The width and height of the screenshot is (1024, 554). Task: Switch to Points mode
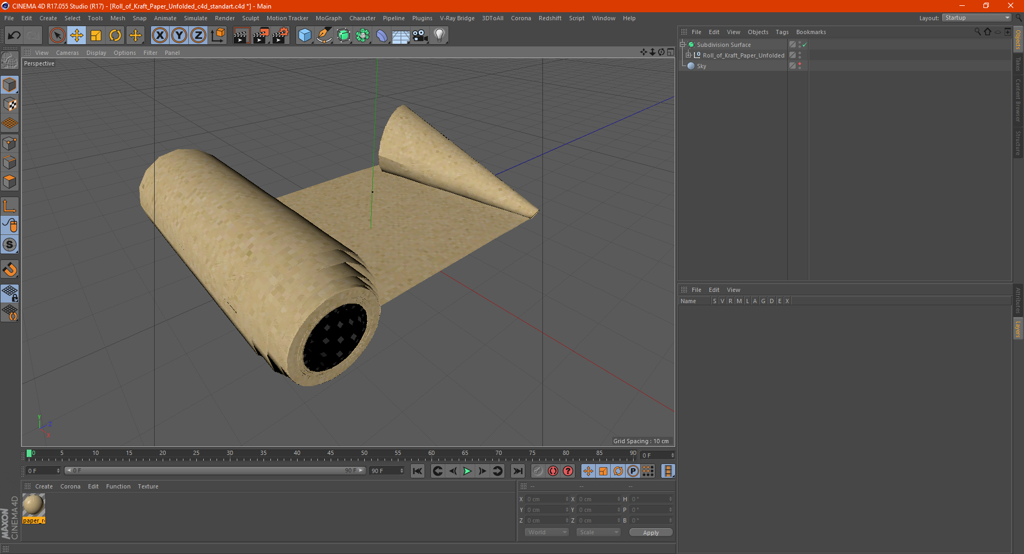coord(10,143)
